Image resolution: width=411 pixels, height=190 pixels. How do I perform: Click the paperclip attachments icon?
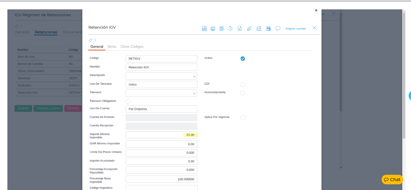click(249, 28)
